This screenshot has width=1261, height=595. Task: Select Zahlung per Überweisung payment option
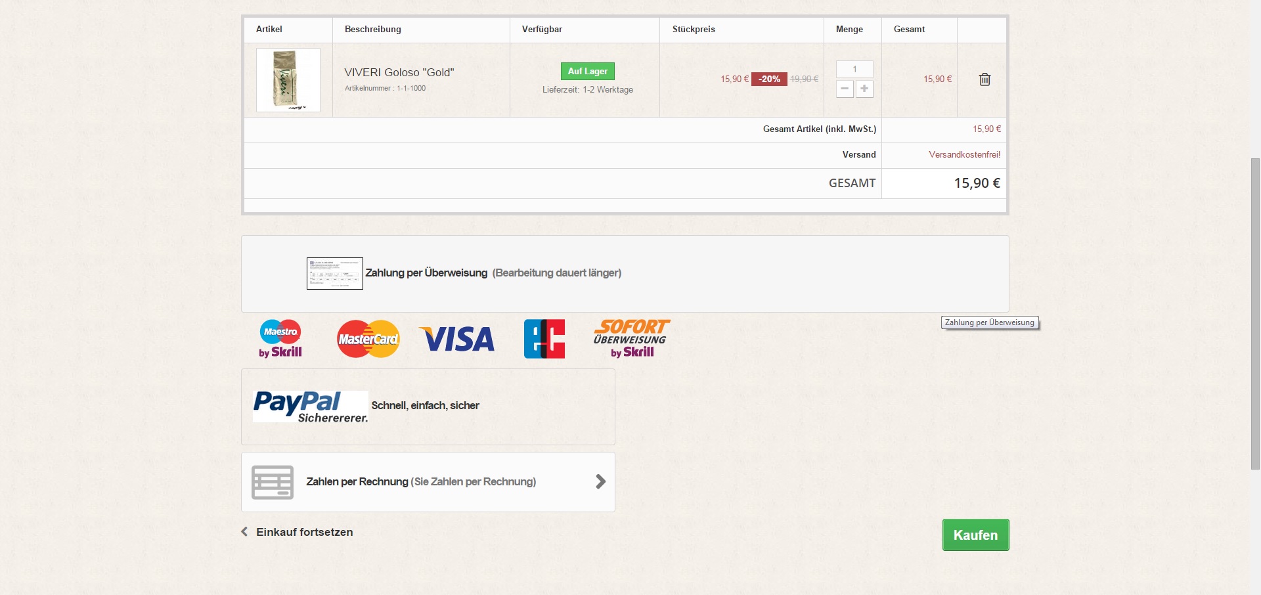[625, 274]
